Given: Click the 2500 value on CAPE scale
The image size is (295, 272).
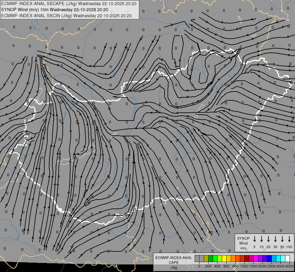Looking at the screenshot, I should (271, 266).
